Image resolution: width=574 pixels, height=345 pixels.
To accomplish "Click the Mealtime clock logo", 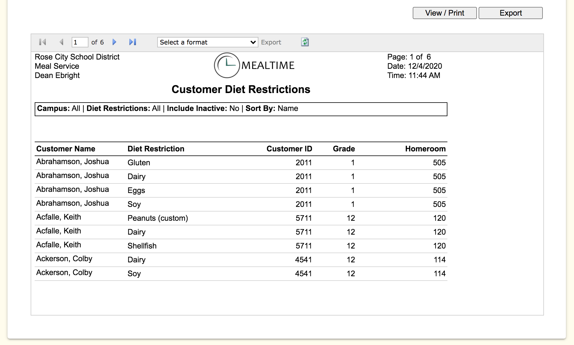I will coord(227,65).
